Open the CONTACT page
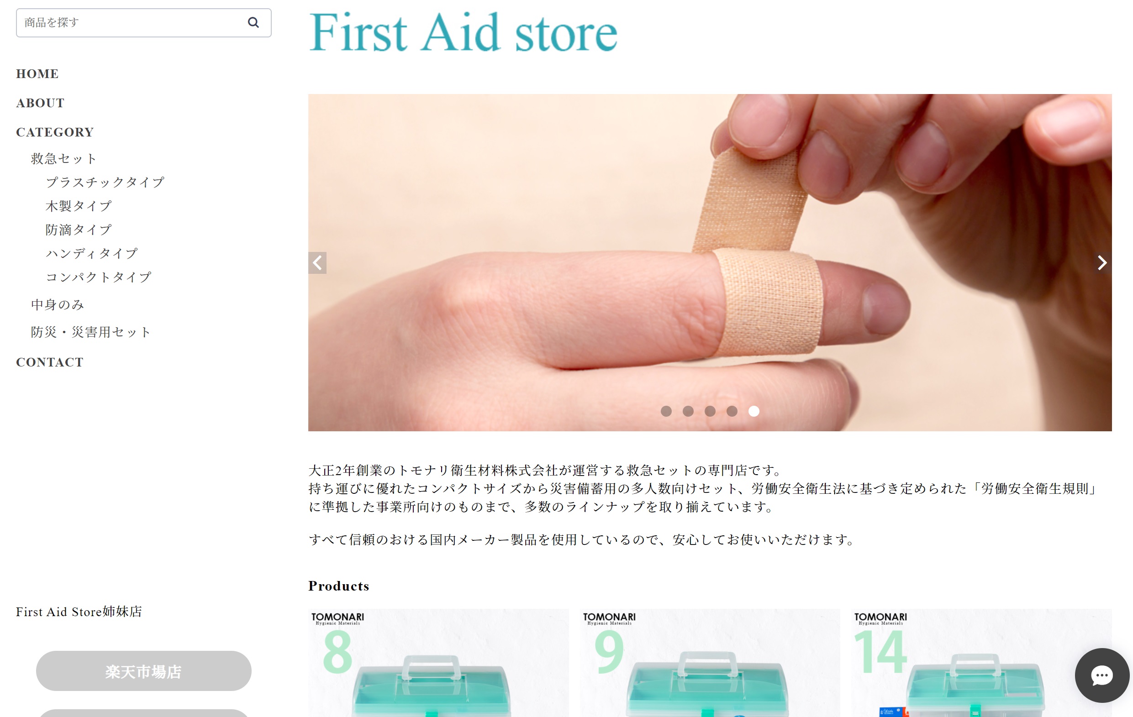The image size is (1133, 717). click(x=50, y=362)
